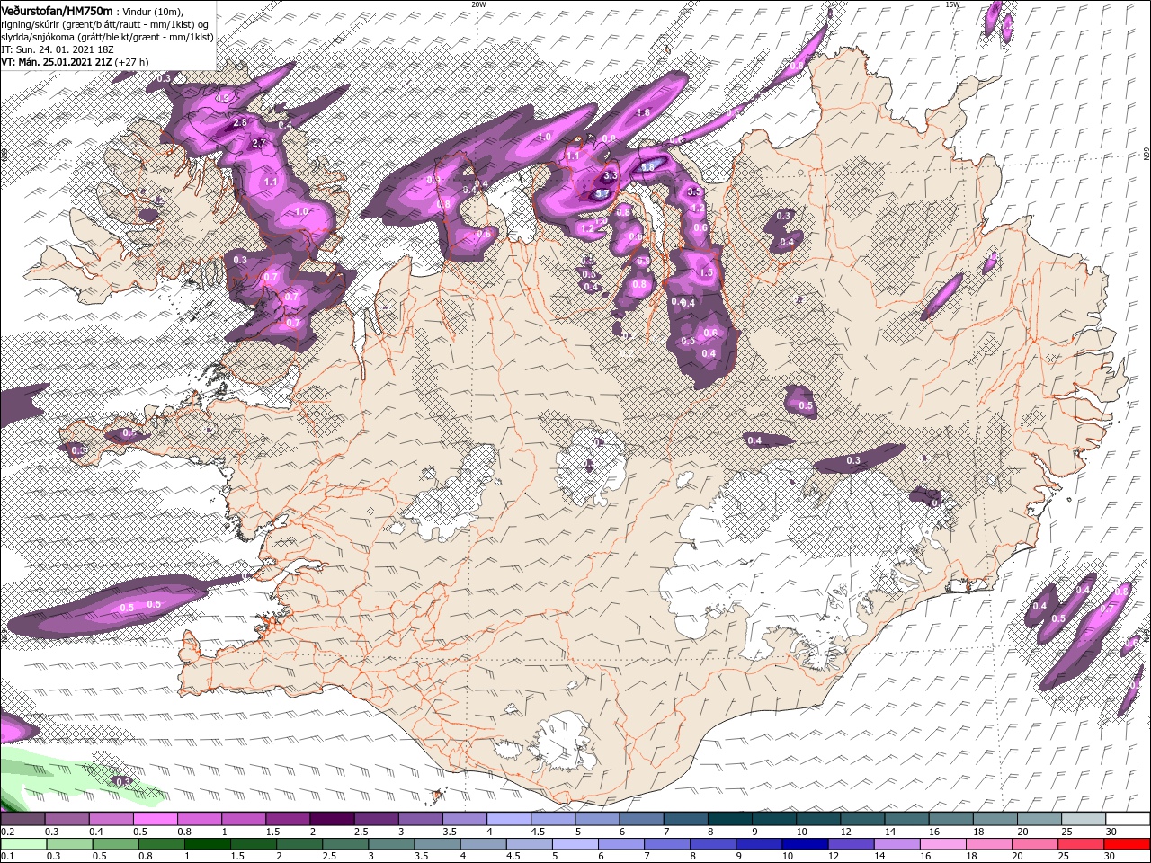
Task: Click the snow-scale swatch between 2.5 and 3
Action: pyautogui.click(x=376, y=819)
